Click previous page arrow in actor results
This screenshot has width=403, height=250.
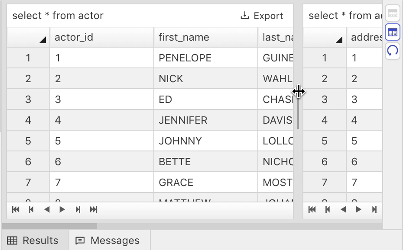click(47, 209)
